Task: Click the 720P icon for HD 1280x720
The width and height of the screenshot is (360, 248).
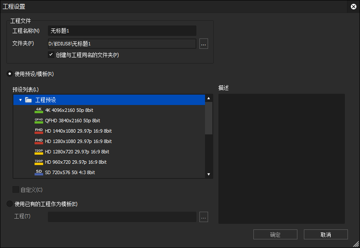Action: tap(39, 152)
